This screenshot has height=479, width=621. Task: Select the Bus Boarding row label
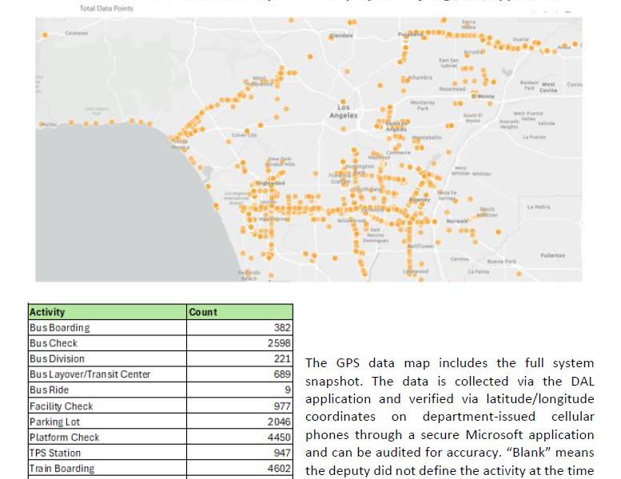point(59,328)
